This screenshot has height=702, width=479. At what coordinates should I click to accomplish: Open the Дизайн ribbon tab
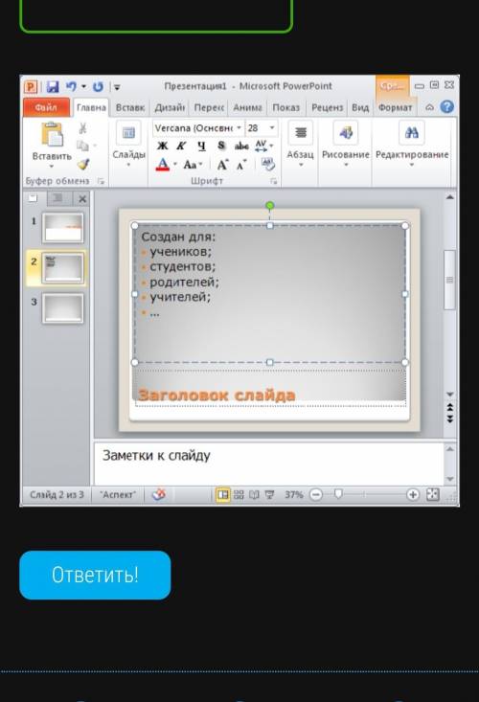click(170, 107)
